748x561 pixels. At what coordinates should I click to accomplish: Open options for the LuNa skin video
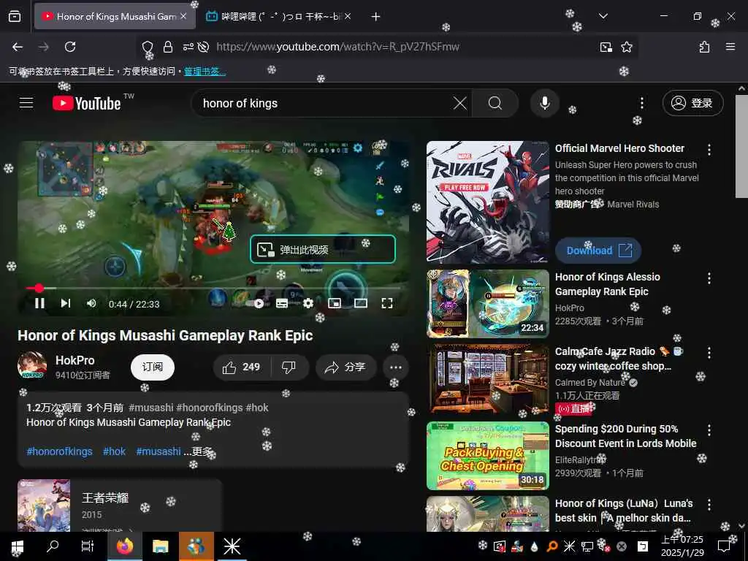709,505
